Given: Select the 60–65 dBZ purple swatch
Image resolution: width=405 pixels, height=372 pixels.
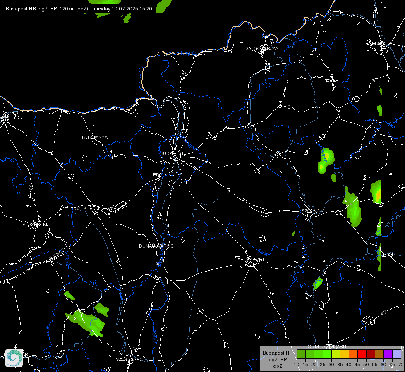Looking at the screenshot, I should (x=388, y=354).
